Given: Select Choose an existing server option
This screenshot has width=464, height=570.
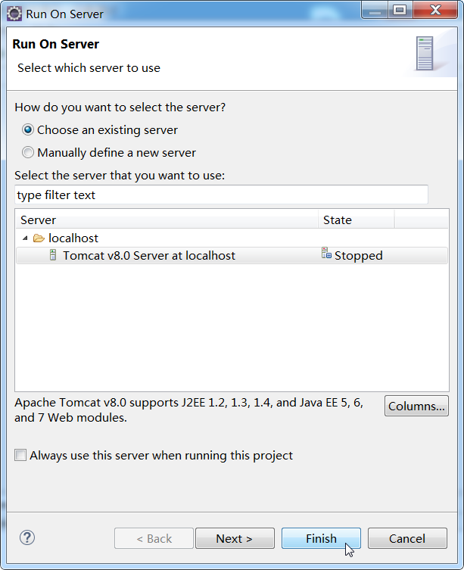Looking at the screenshot, I should [28, 129].
